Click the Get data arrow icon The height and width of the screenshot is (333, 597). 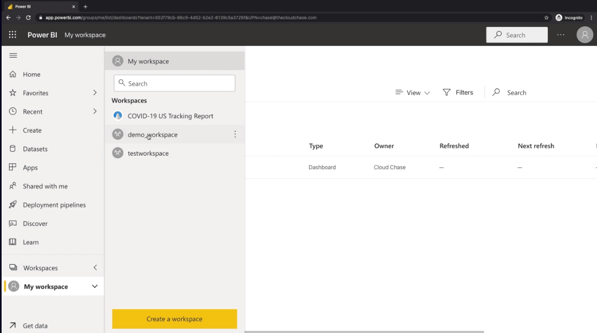pos(13,326)
